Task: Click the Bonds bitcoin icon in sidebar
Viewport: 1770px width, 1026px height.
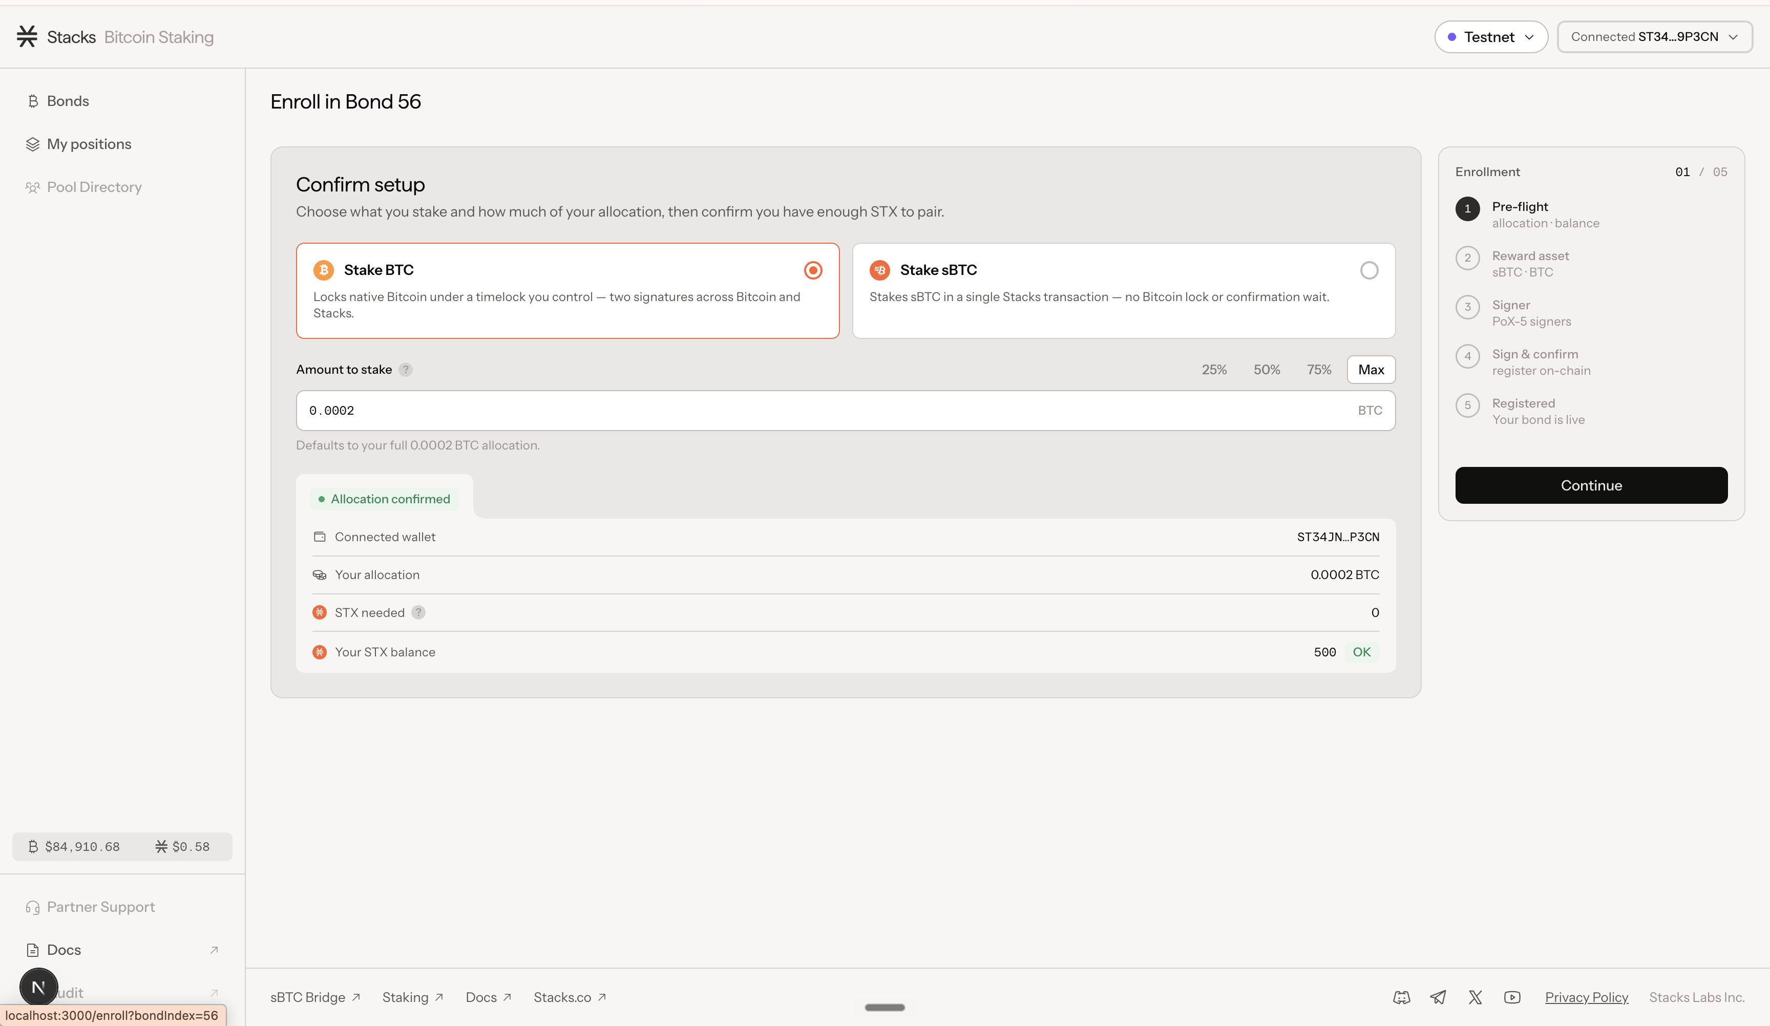Action: [x=33, y=101]
